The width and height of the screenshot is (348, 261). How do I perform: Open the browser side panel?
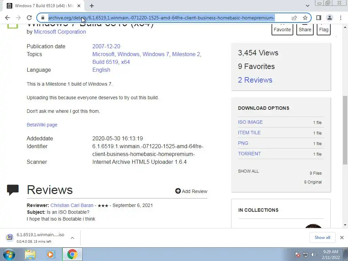click(x=319, y=18)
